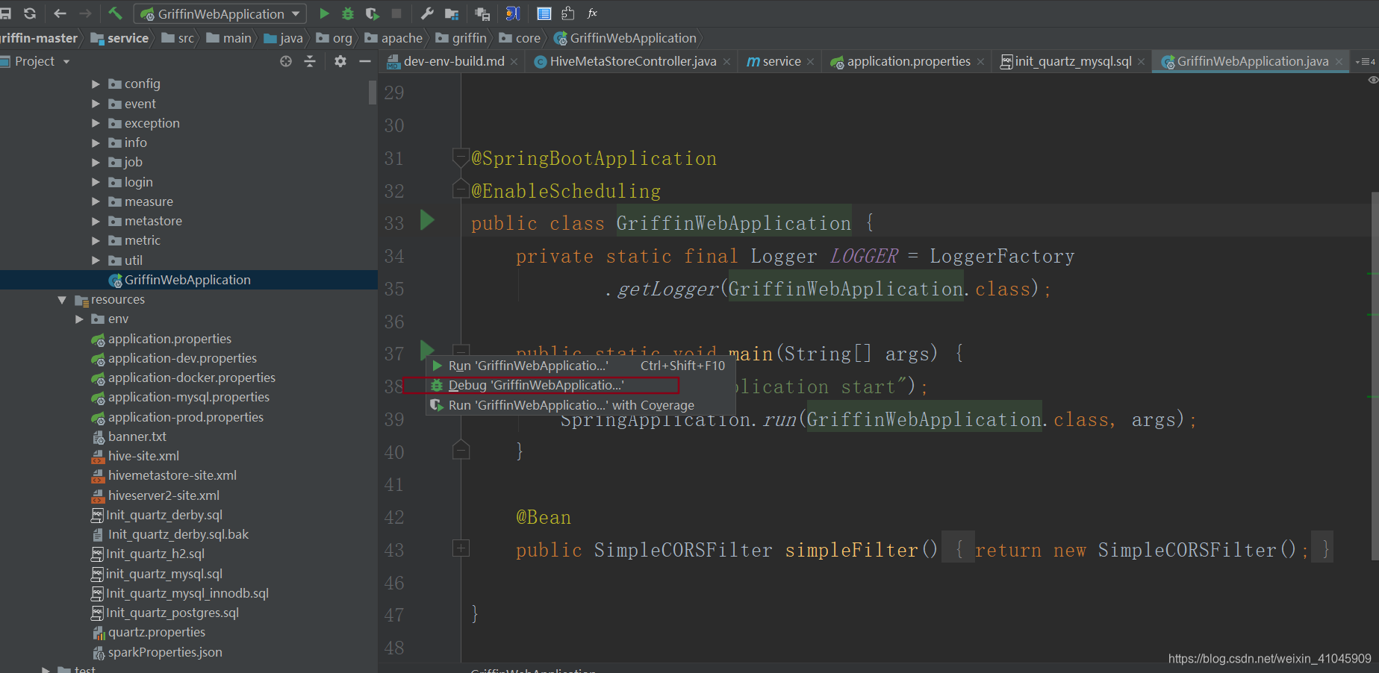Open the Maven 'service' editor tab
1379x673 pixels.
click(782, 61)
